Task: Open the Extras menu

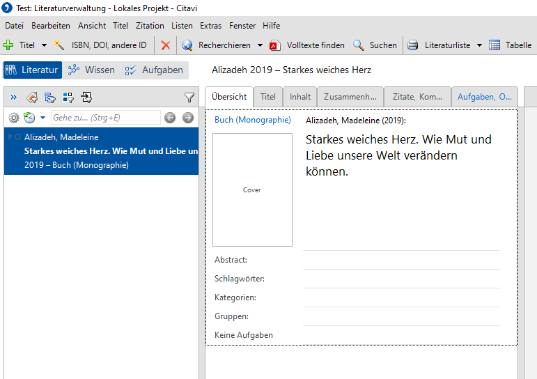Action: [x=210, y=26]
